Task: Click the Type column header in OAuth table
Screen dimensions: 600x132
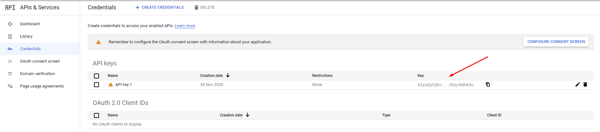Action: [386, 115]
